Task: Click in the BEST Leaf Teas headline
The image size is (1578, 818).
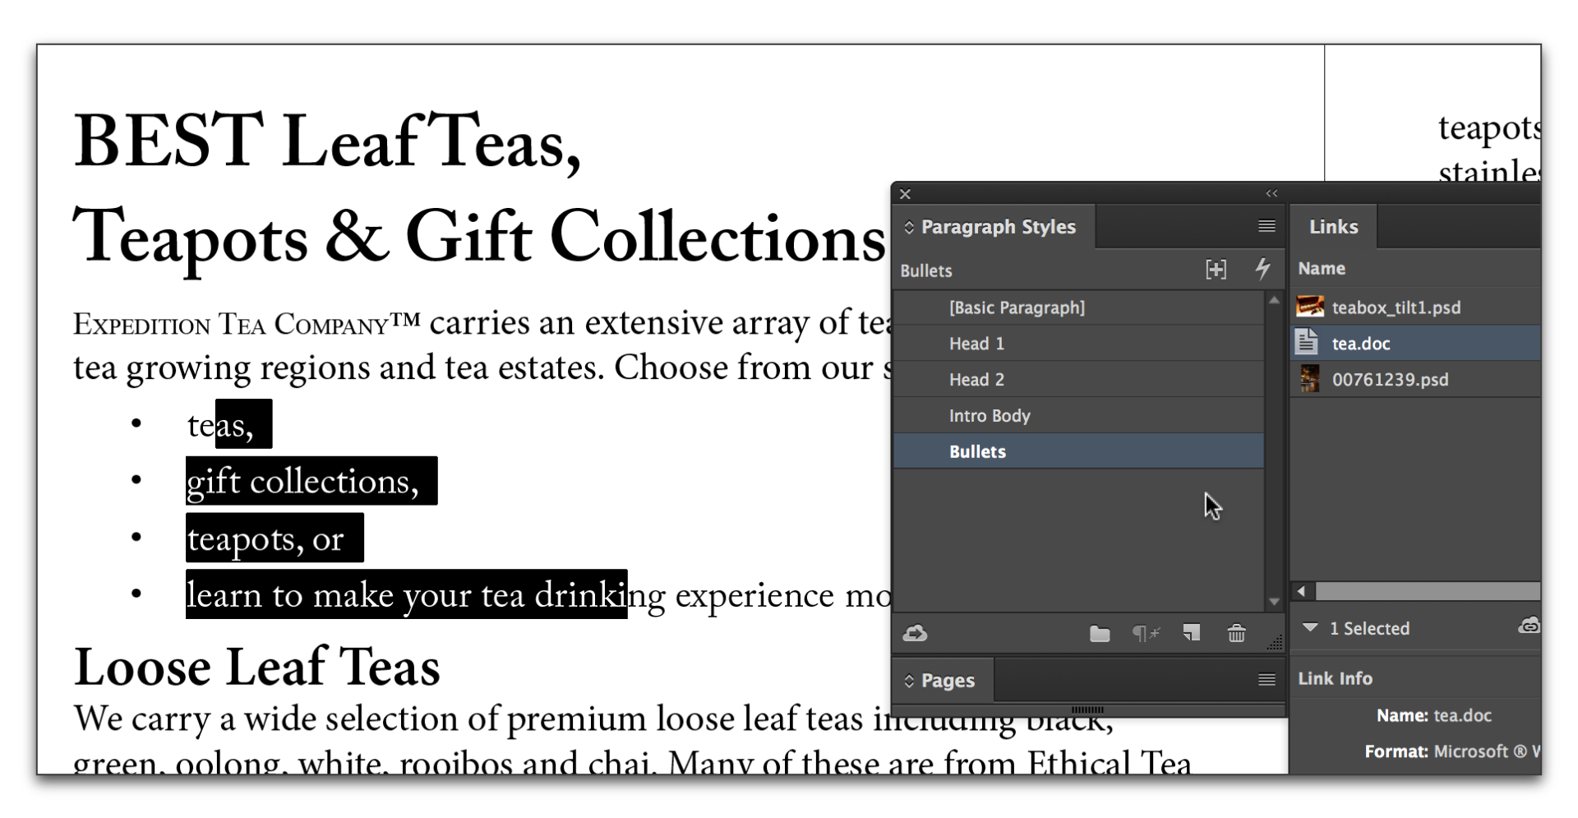Action: [328, 141]
